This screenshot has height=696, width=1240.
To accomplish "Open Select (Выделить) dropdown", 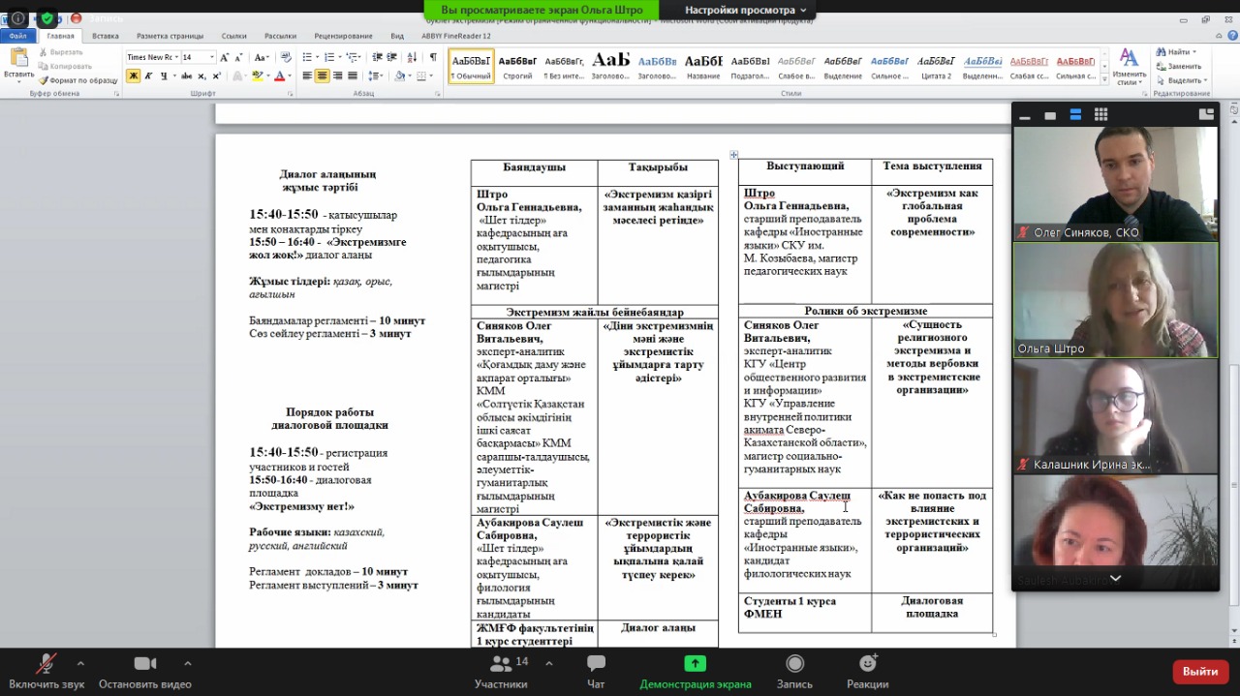I will 1181,80.
